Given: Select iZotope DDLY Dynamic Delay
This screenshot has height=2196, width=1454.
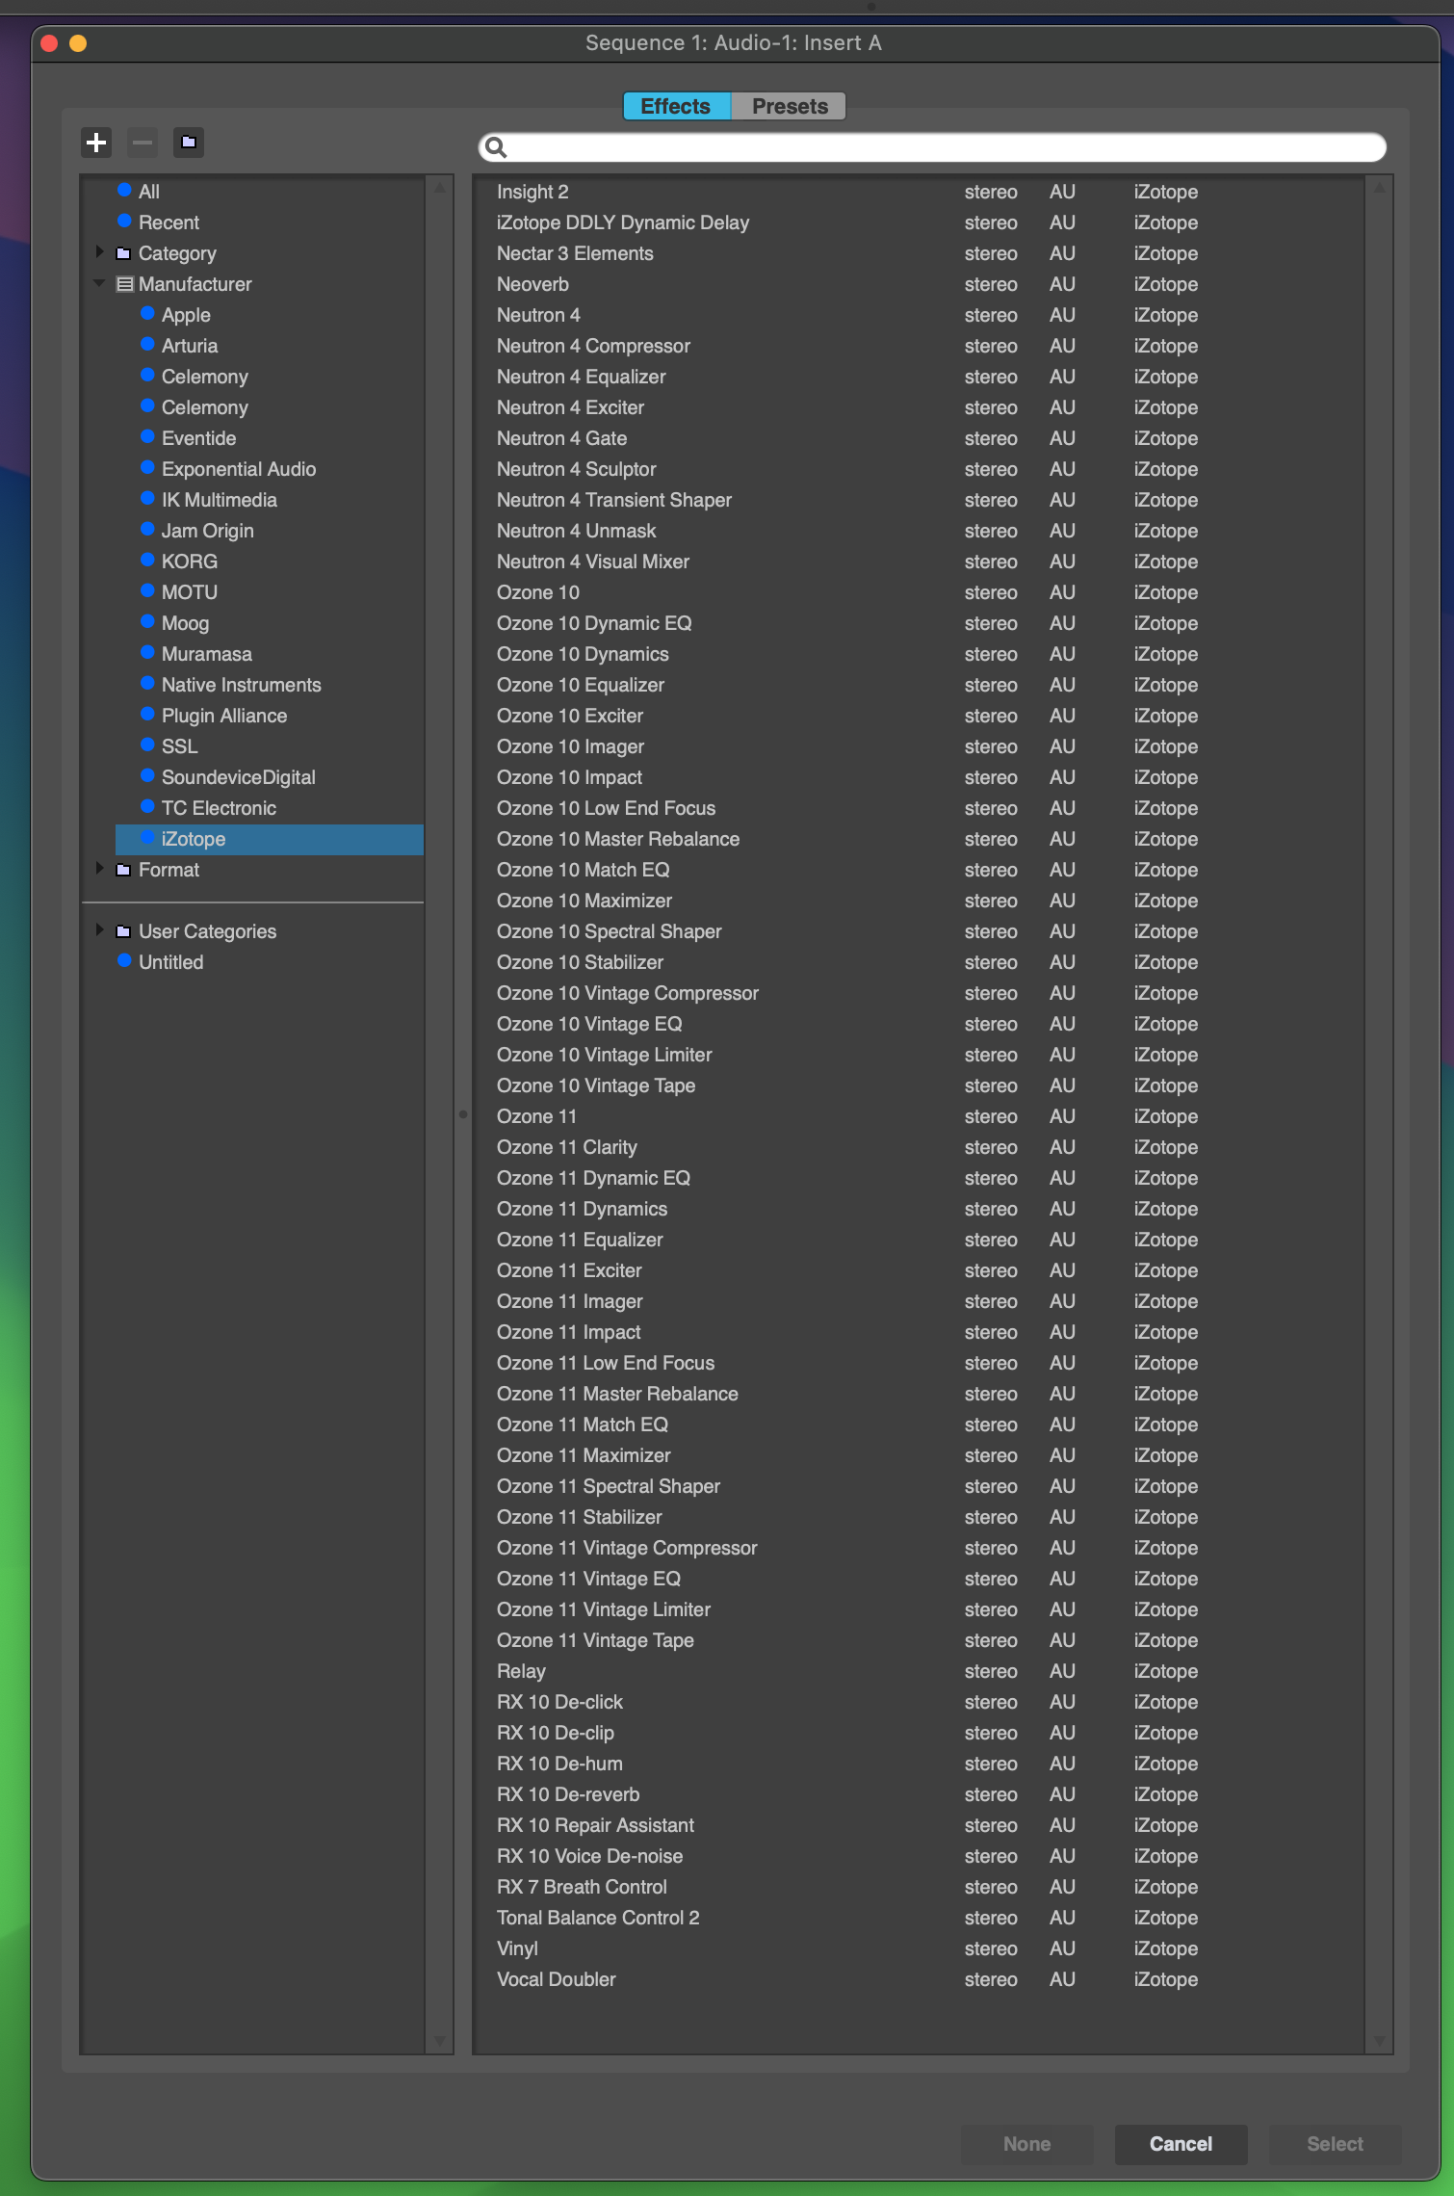Looking at the screenshot, I should tap(623, 222).
